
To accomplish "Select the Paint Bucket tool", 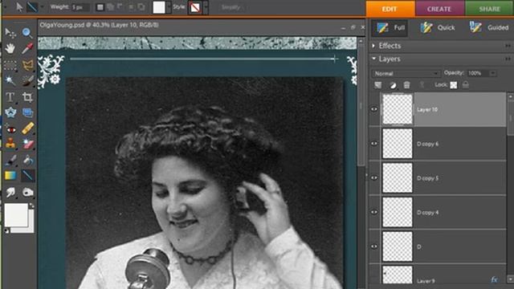I will tap(28, 160).
